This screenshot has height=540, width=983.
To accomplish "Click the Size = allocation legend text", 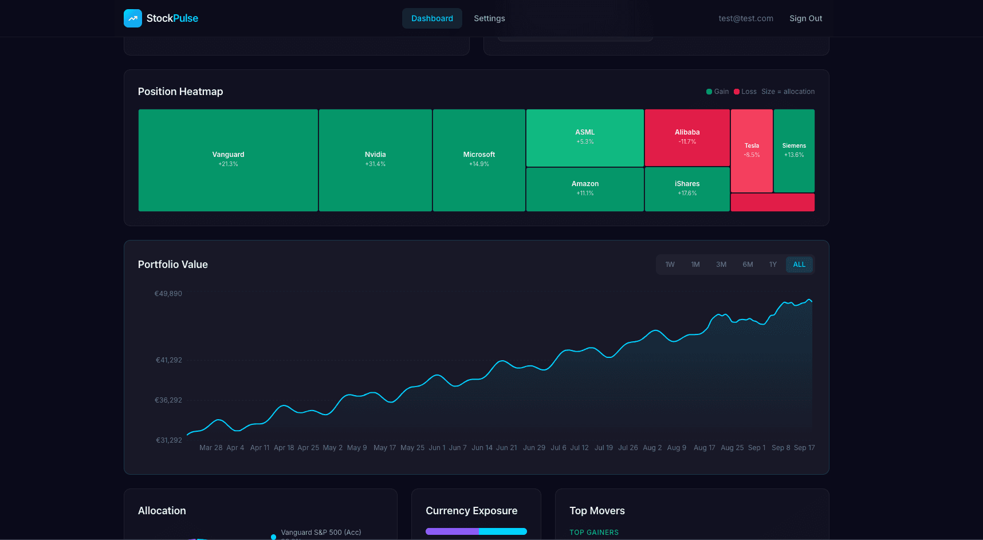I will [788, 92].
